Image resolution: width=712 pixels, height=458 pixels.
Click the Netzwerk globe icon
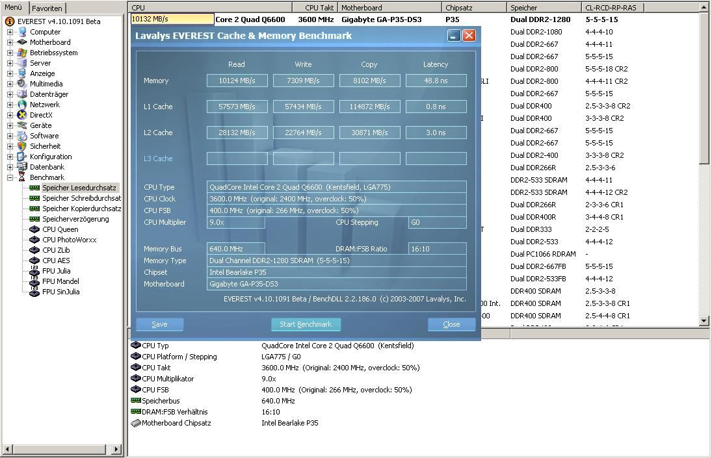point(22,105)
